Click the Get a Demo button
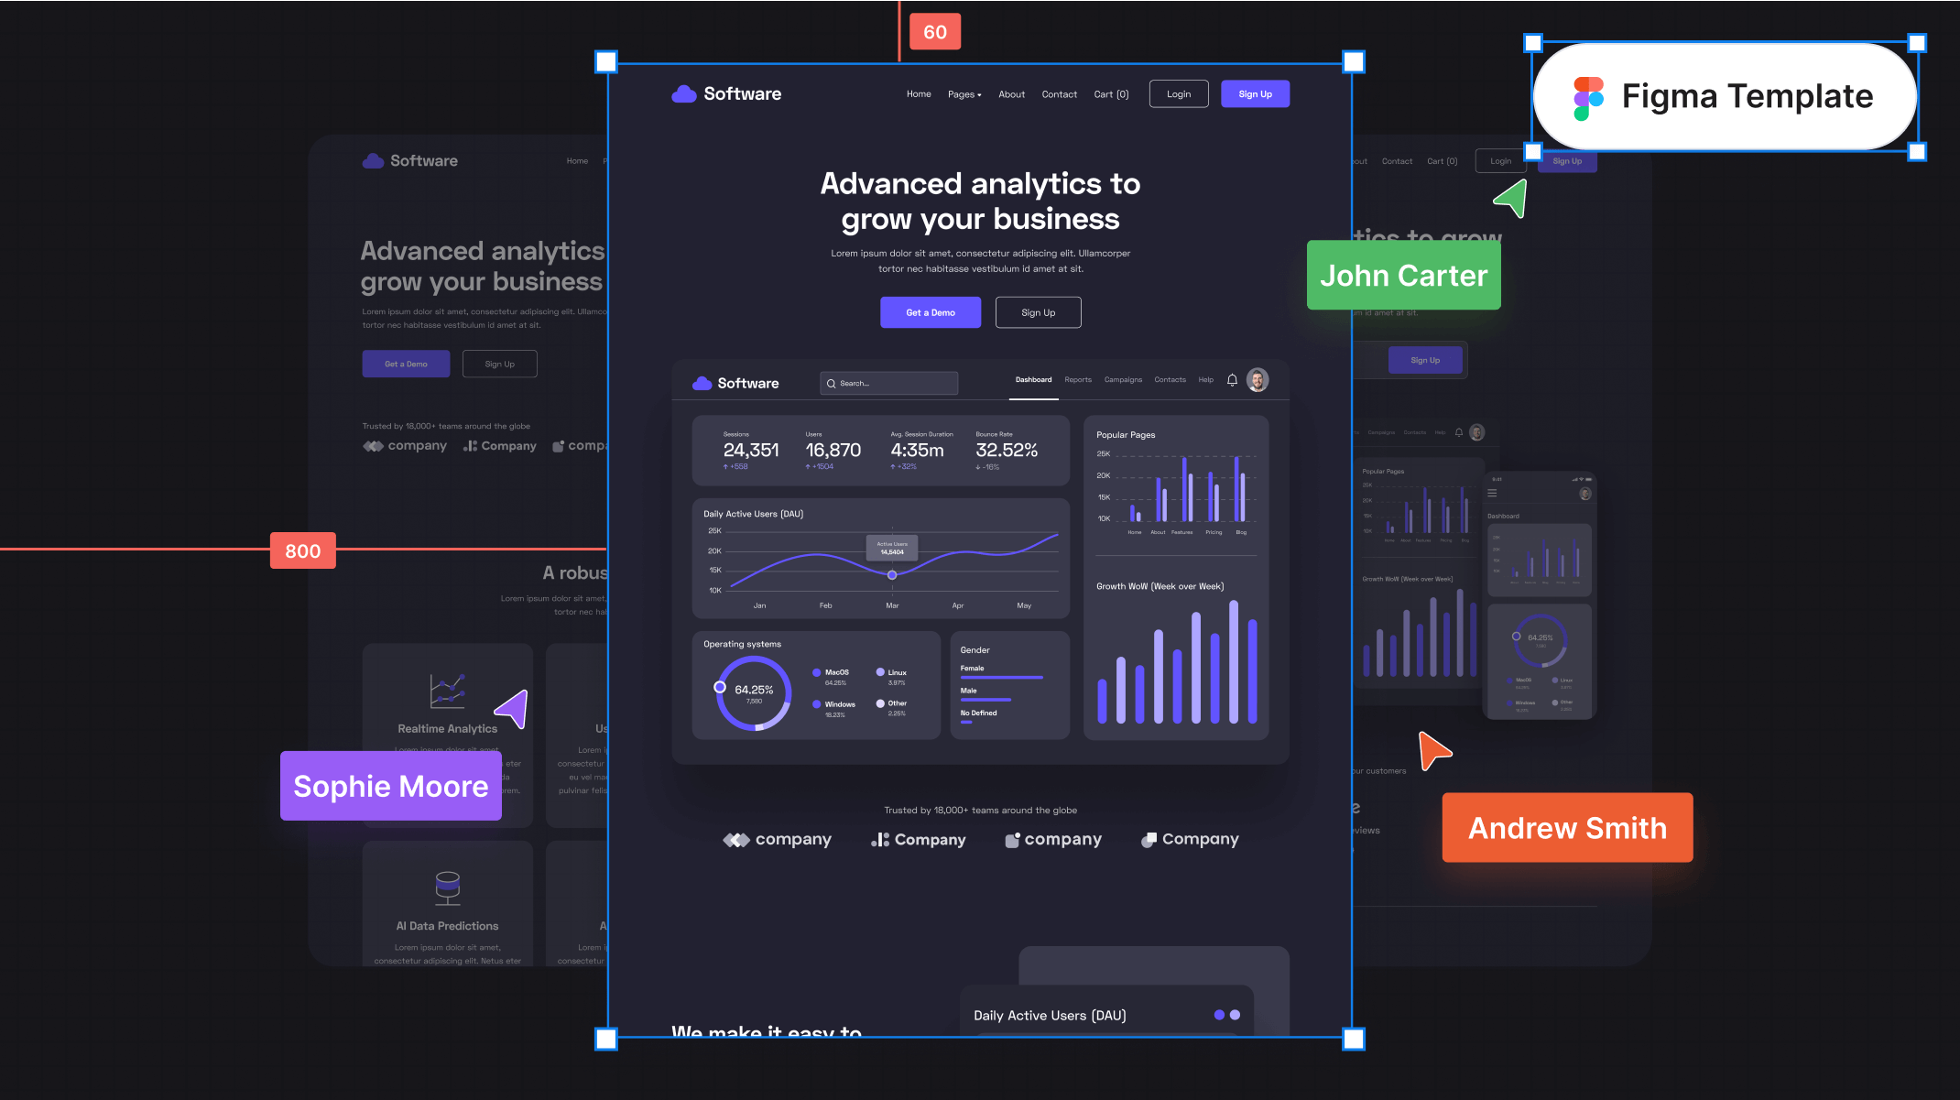Screen dimensions: 1960x1100 pos(931,312)
